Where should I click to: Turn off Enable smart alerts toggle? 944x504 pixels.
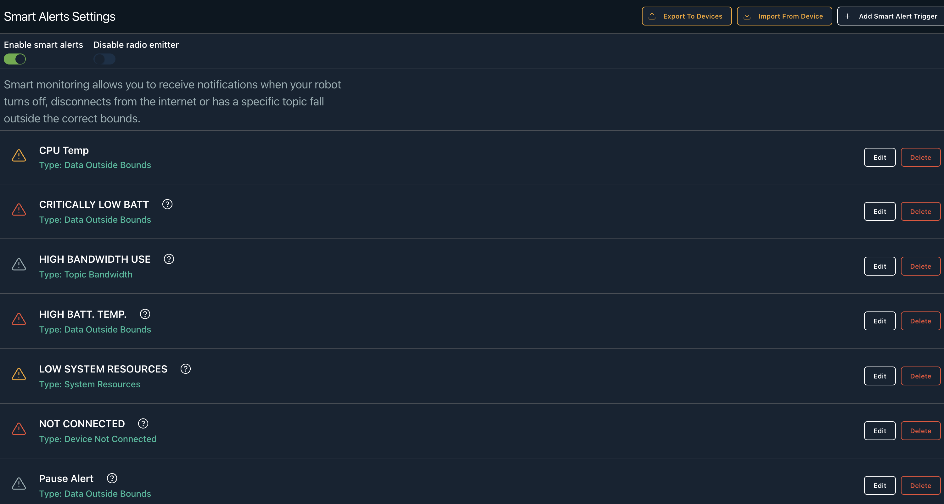tap(15, 59)
